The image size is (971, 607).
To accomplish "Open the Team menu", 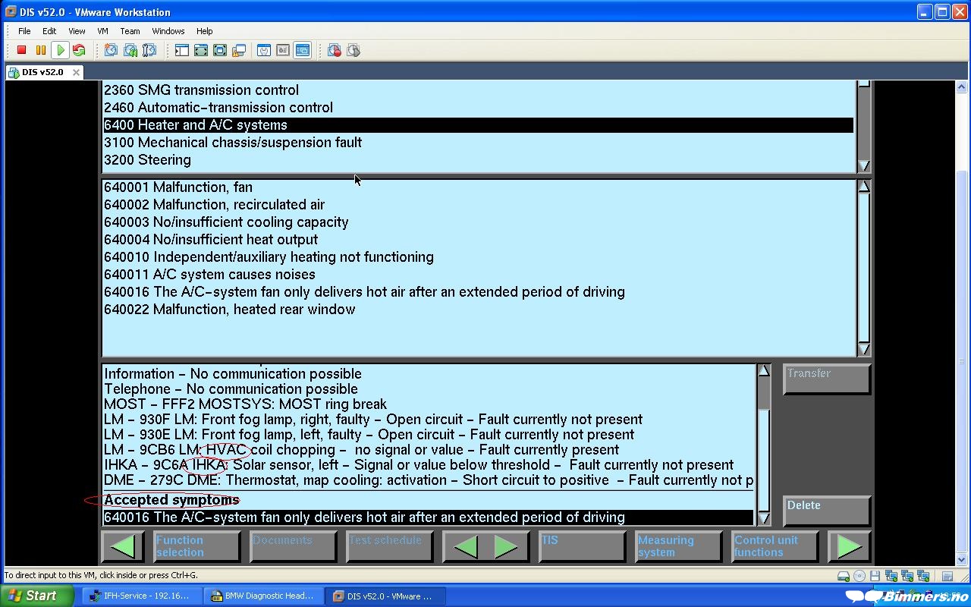I will [x=130, y=31].
